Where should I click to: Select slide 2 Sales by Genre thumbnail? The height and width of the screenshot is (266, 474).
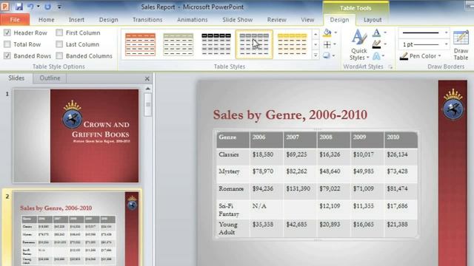click(76, 228)
